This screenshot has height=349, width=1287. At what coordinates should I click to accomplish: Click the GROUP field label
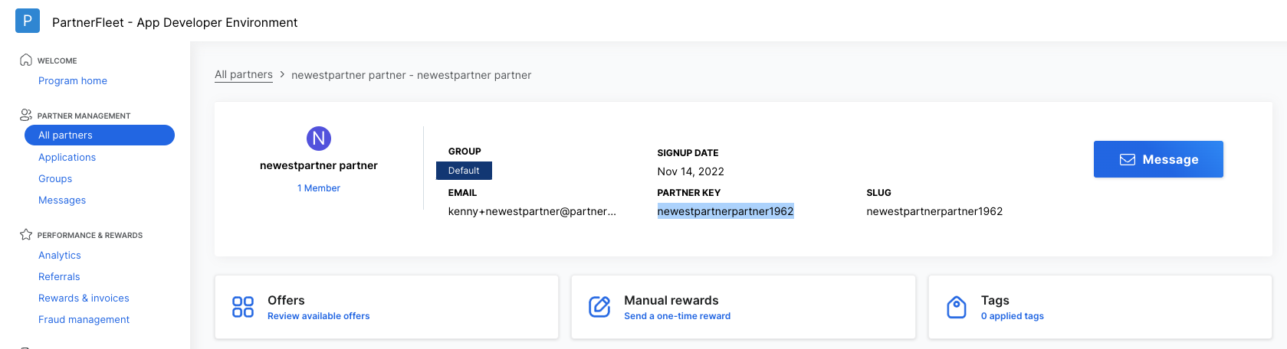[x=465, y=152]
